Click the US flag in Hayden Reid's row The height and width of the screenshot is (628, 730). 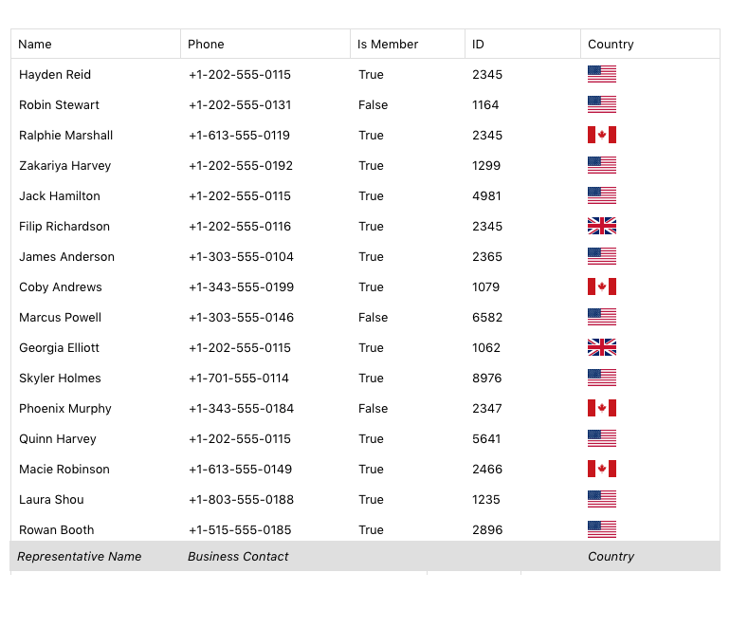click(x=602, y=74)
